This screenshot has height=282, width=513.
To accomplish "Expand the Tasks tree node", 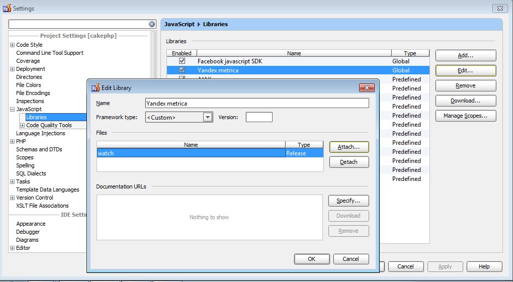I will (12, 181).
